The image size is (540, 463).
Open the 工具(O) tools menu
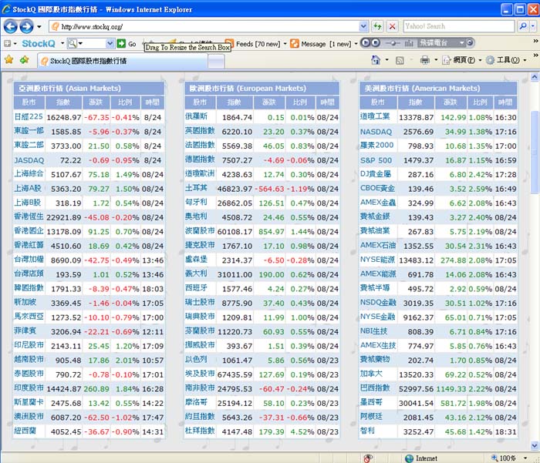click(506, 60)
